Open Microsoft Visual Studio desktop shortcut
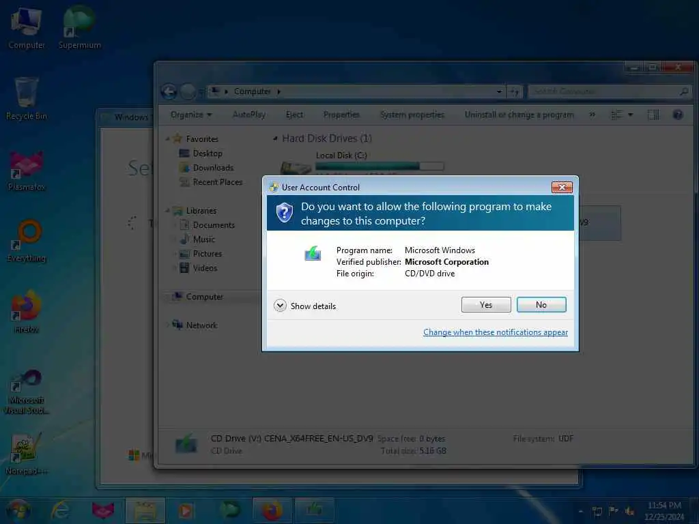699x524 pixels. pyautogui.click(x=27, y=392)
